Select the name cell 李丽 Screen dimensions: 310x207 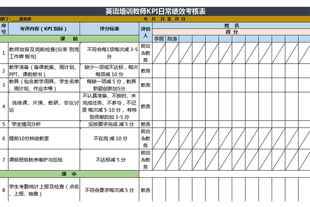click(159, 39)
